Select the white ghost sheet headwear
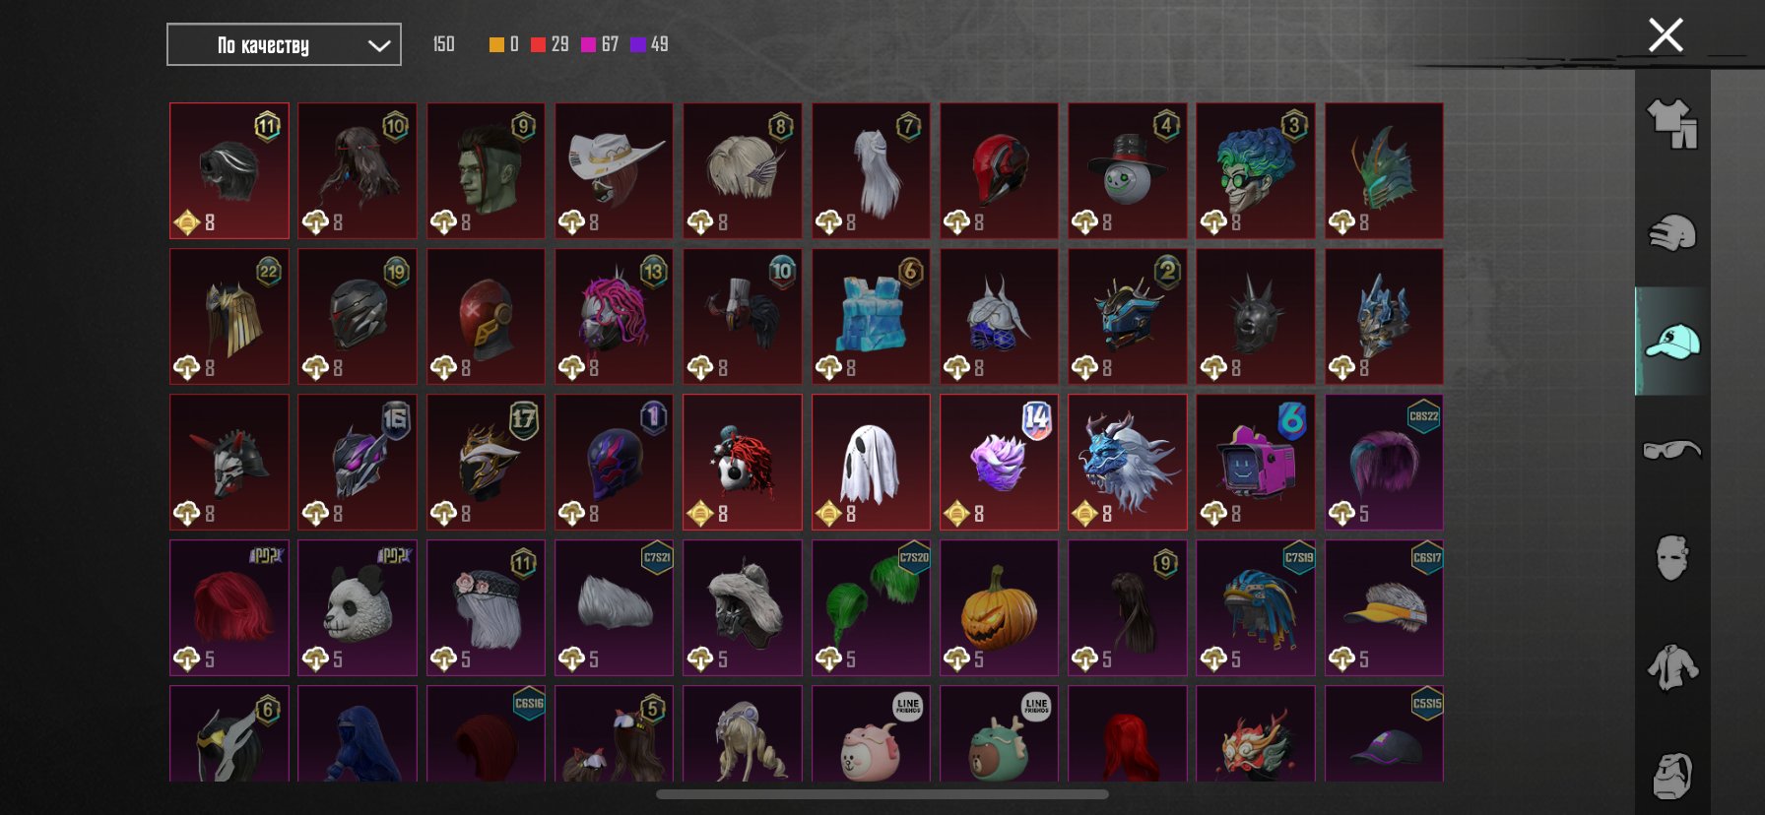This screenshot has height=815, width=1765. point(871,463)
